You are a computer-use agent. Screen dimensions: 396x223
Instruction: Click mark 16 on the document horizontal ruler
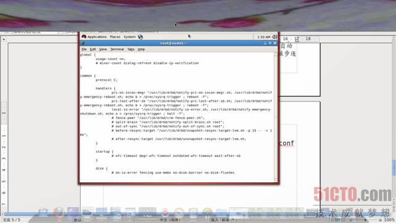(285, 39)
